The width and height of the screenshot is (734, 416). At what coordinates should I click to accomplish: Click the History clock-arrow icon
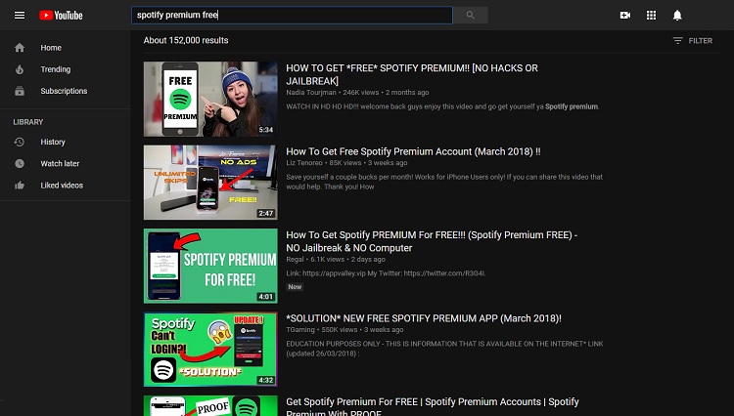click(x=20, y=142)
